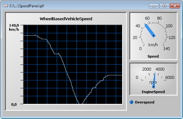
Task: Click the 140,0 km/h axis label
Action: [14, 27]
